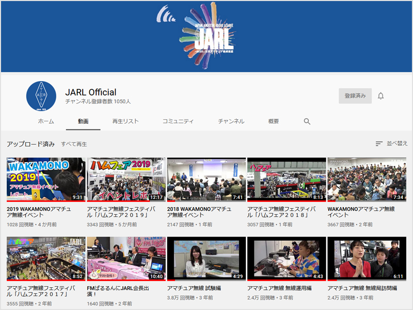Open the ハムフェア２０１９ video title
The height and width of the screenshot is (310, 413).
[121, 212]
